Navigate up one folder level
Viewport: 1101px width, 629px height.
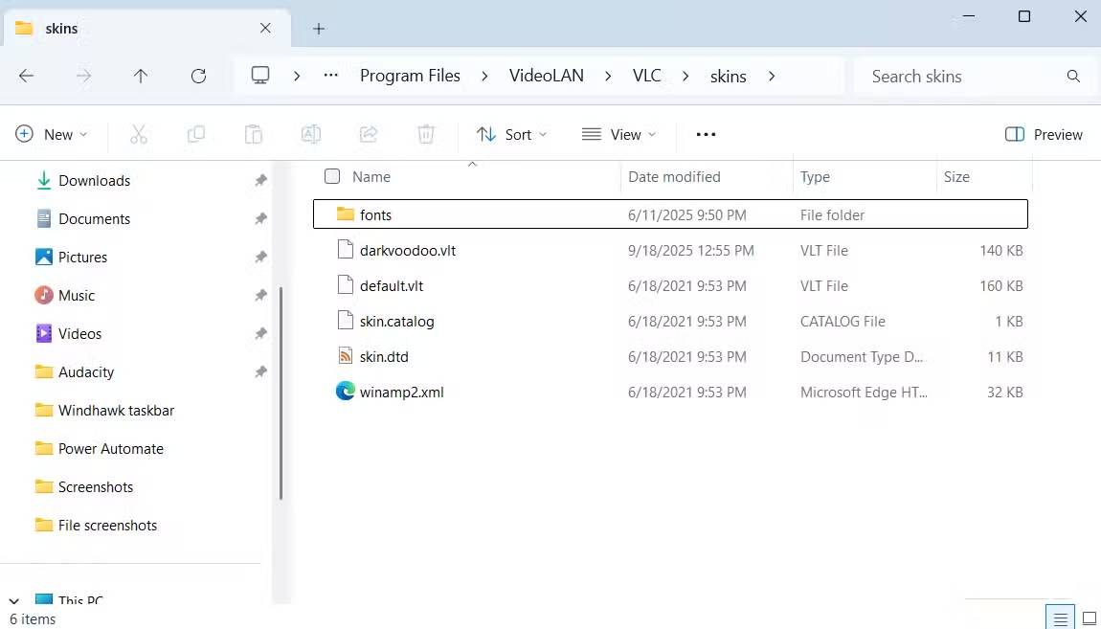click(x=141, y=76)
